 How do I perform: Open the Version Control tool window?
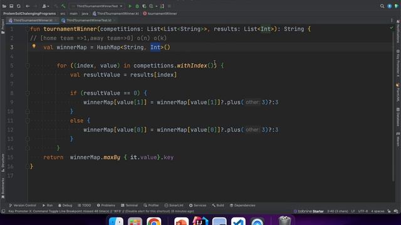[x=23, y=206]
